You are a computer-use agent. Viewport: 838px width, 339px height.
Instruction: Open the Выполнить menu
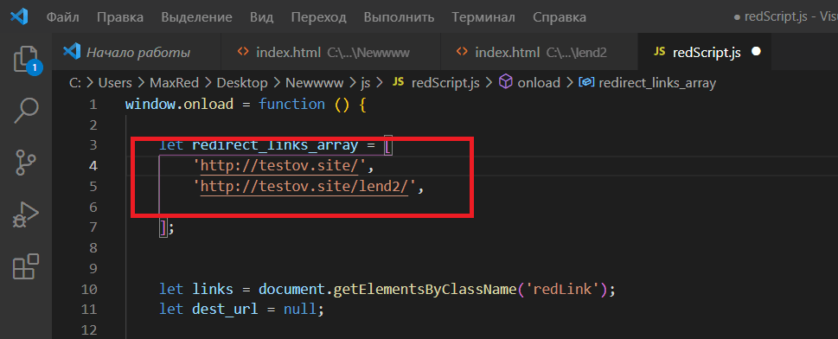[x=399, y=17]
